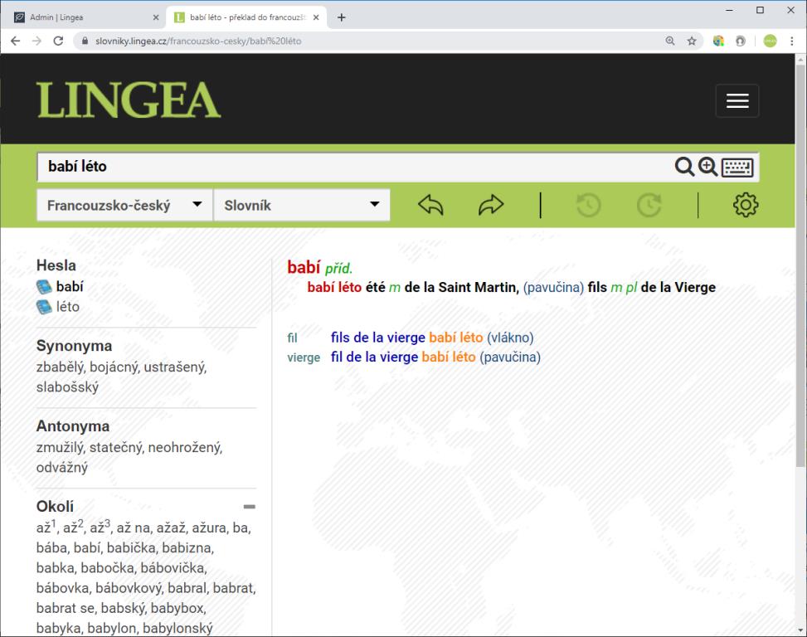Screen dimensions: 807x637
Task: Click nearby word 'bábovka'
Action: (x=61, y=588)
